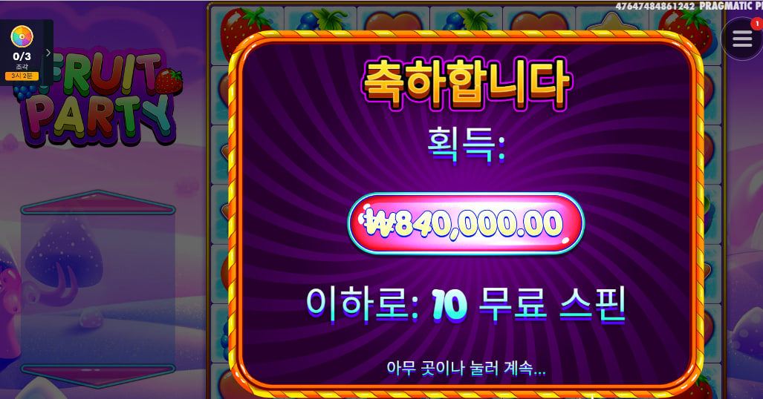This screenshot has width=763, height=399.
Task: Click the yellow star symbol on top row
Action: [612, 22]
